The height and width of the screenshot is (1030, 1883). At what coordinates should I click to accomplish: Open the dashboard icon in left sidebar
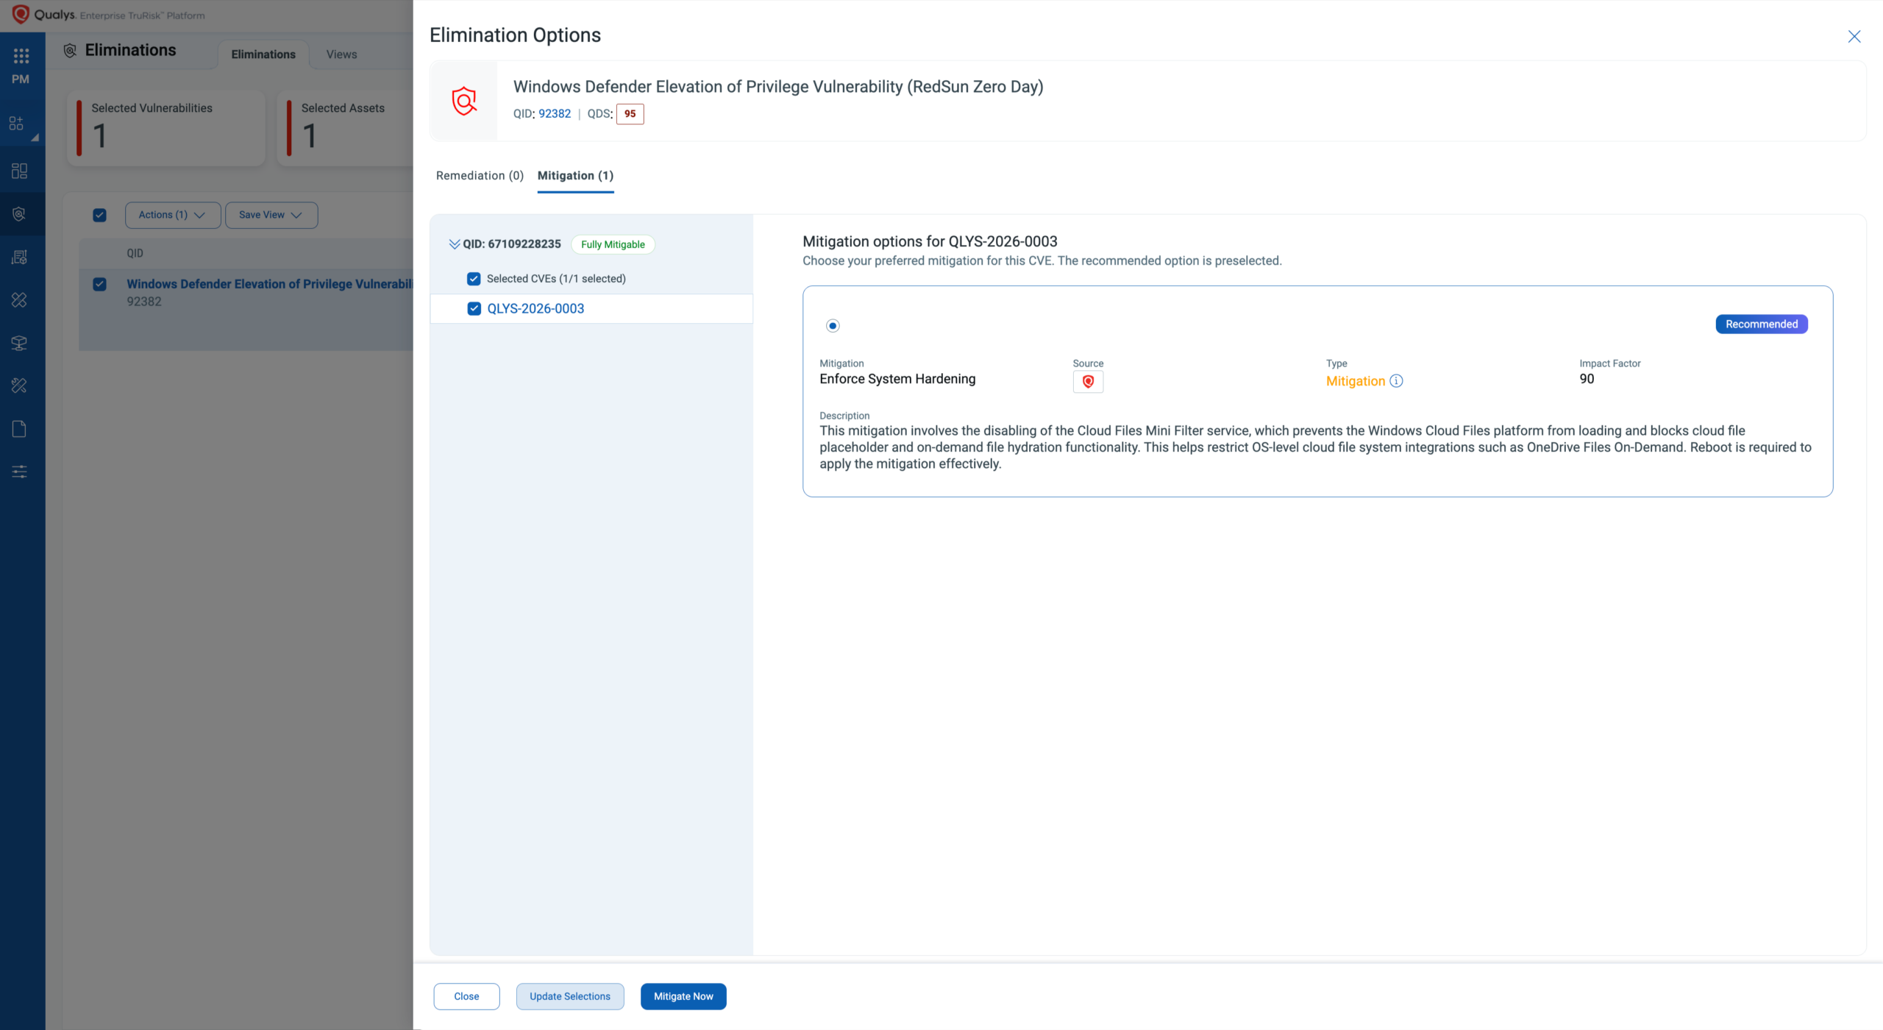(x=20, y=171)
